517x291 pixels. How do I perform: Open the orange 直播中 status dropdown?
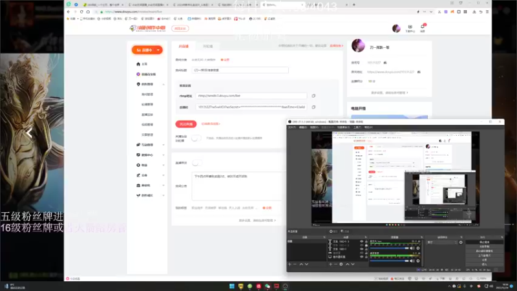click(x=147, y=50)
